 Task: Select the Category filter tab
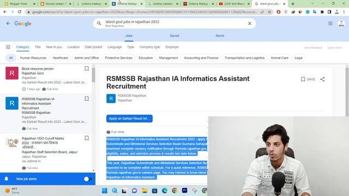(23, 47)
